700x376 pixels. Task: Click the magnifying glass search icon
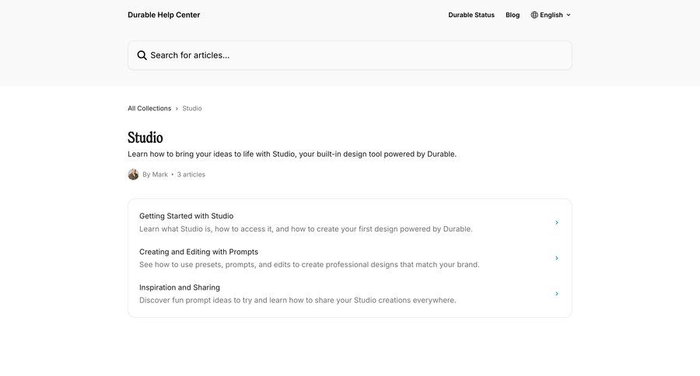142,55
